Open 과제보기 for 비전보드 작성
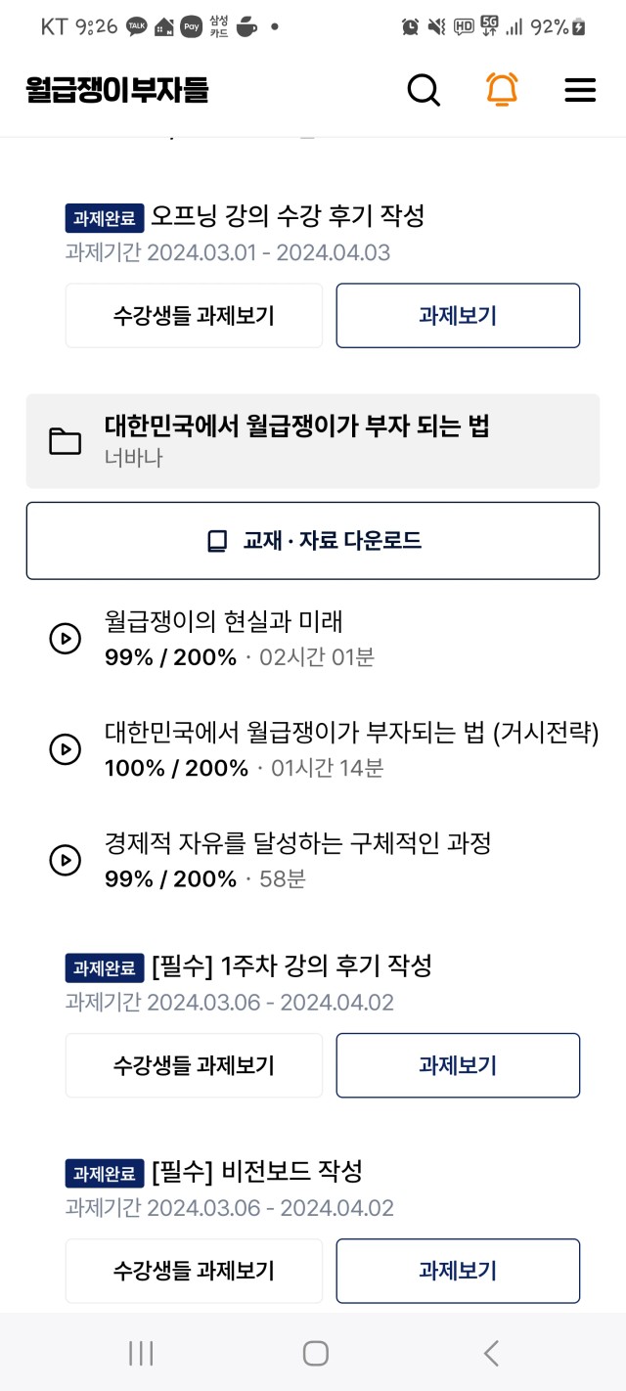Image resolution: width=626 pixels, height=1391 pixels. click(458, 1271)
